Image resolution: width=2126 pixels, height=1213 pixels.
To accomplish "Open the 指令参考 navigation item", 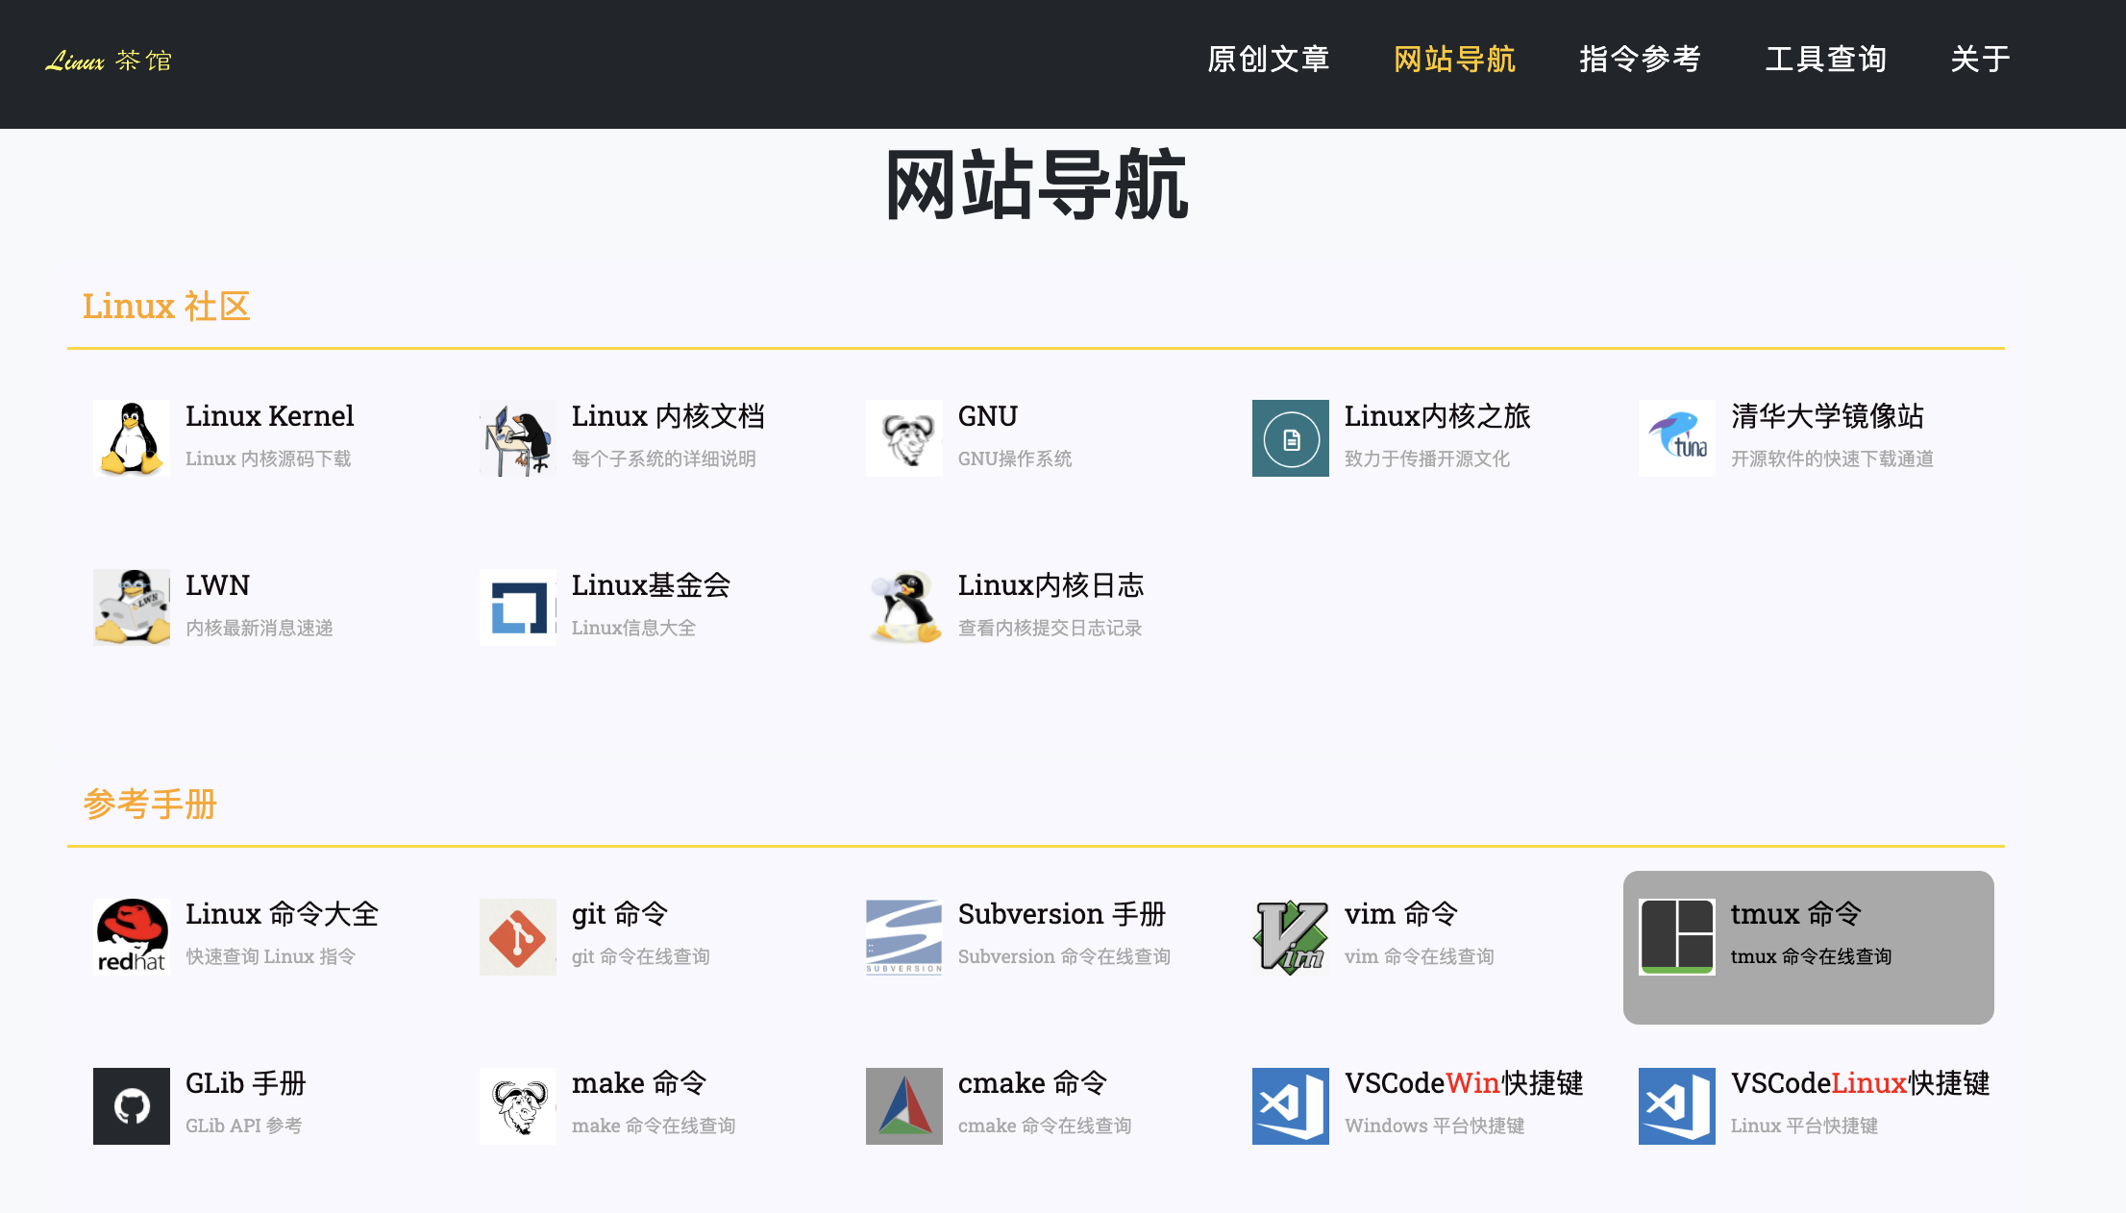I will pos(1640,60).
